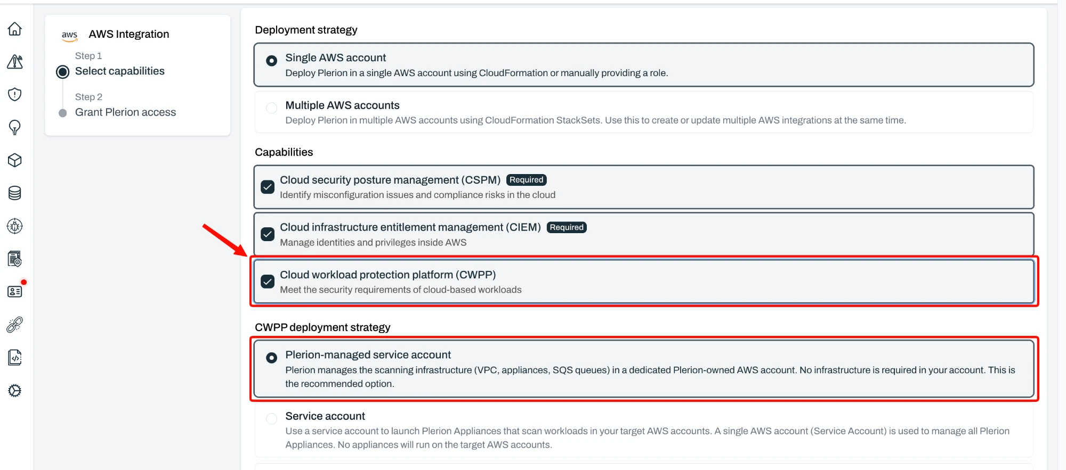
Task: Select the Service account radio option
Action: [x=272, y=419]
